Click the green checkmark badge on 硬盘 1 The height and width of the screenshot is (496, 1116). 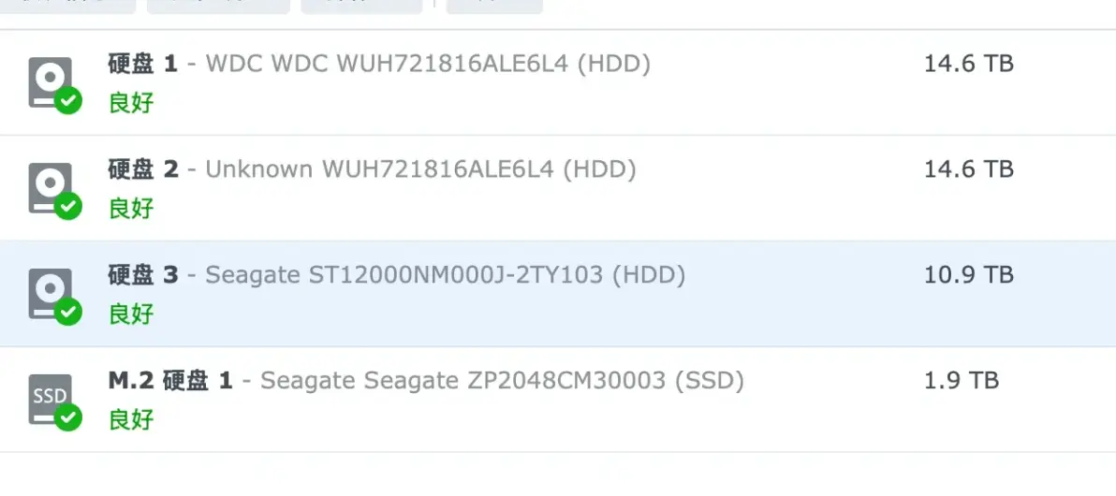coord(68,101)
